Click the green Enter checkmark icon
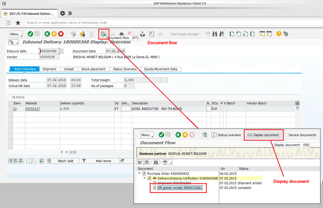 click(30, 34)
